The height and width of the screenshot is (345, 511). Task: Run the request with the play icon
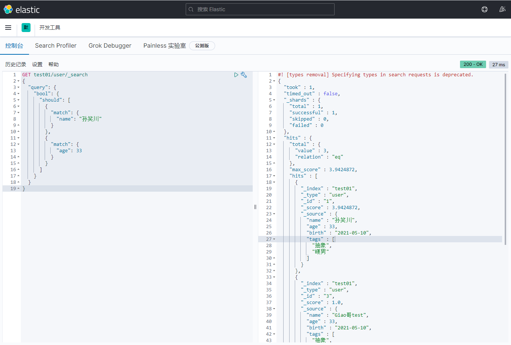236,75
